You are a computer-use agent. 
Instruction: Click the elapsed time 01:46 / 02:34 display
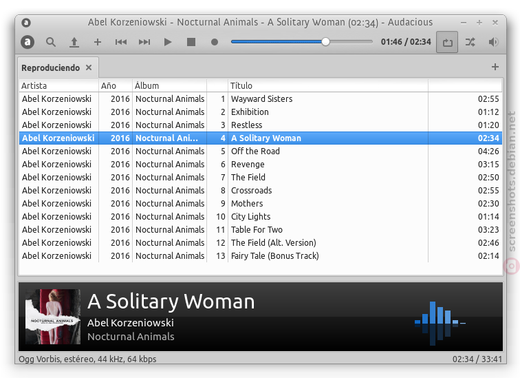406,42
